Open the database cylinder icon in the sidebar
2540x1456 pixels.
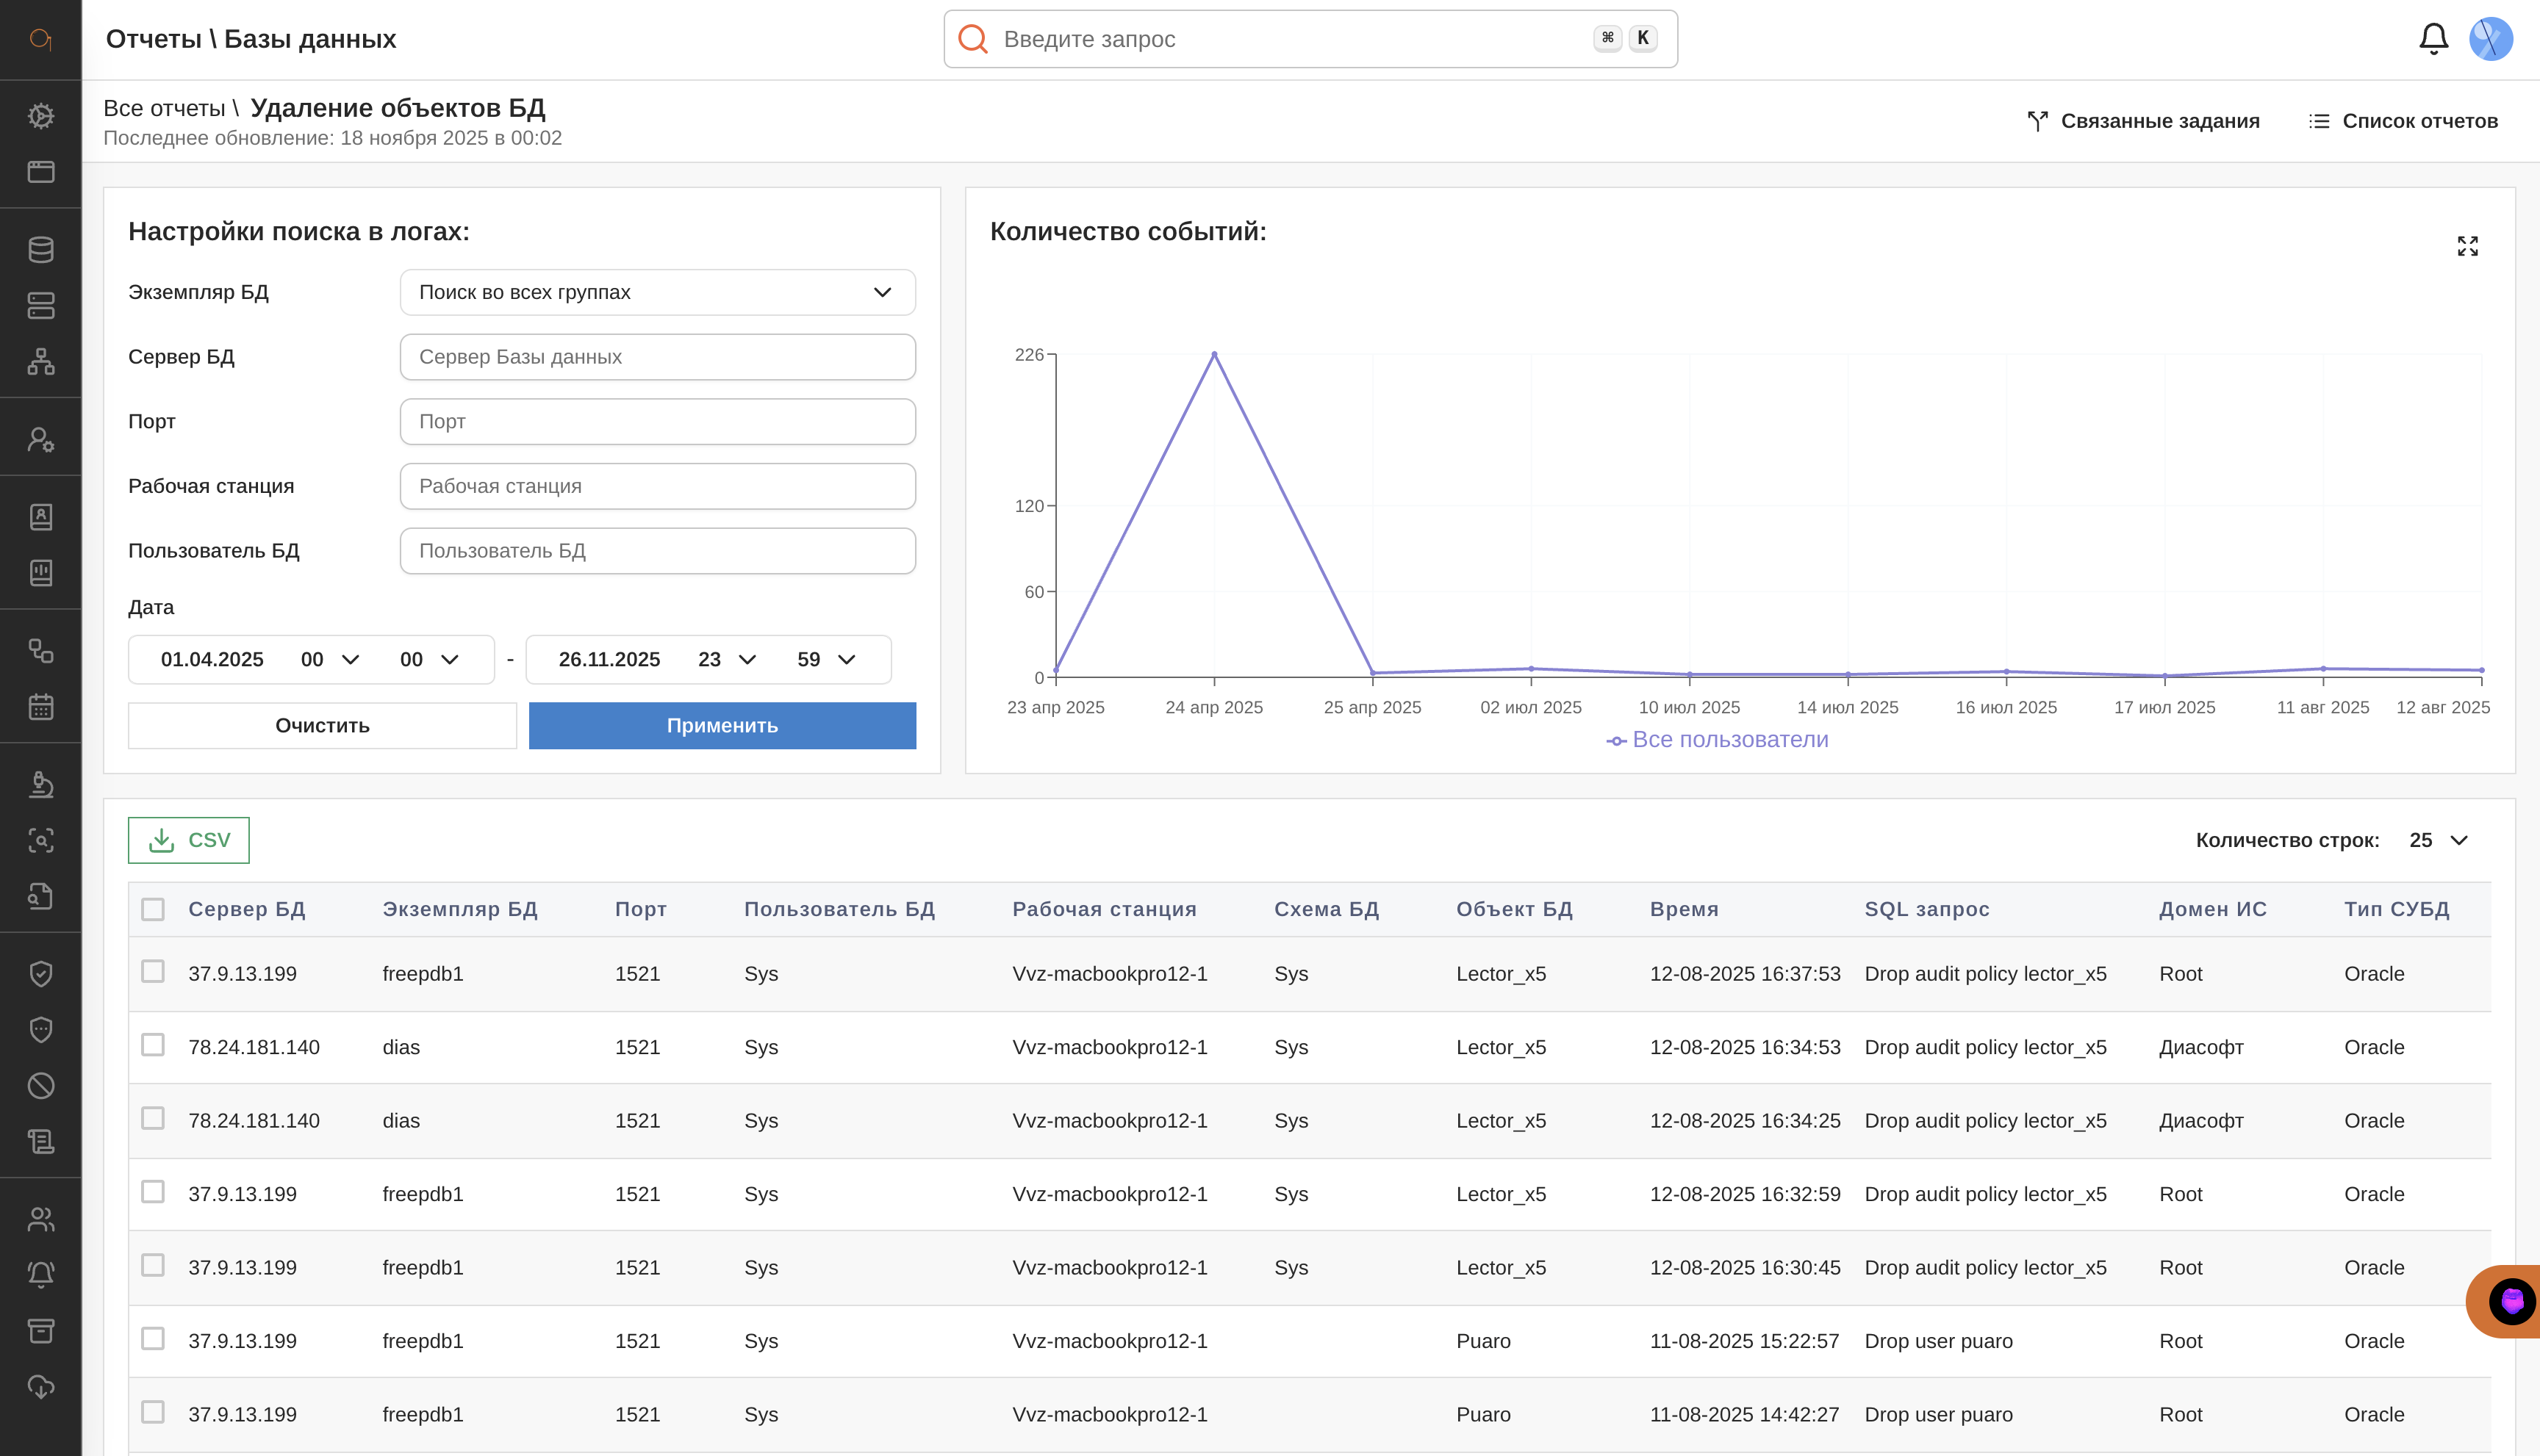point(41,249)
